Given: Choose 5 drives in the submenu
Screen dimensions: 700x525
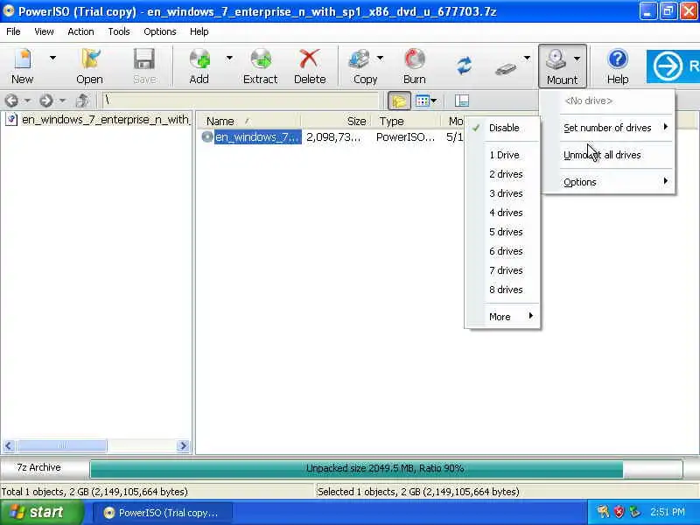Looking at the screenshot, I should (502, 232).
